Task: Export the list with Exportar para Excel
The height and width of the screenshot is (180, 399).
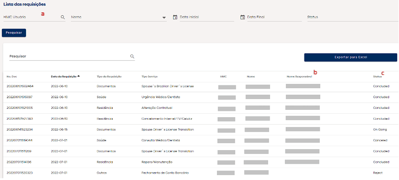Action: point(350,57)
